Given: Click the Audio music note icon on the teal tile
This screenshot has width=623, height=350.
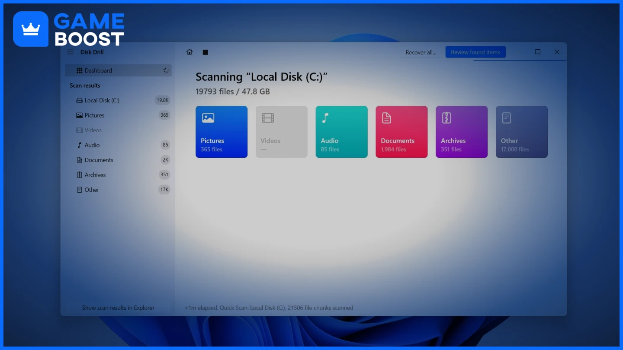Looking at the screenshot, I should 326,117.
